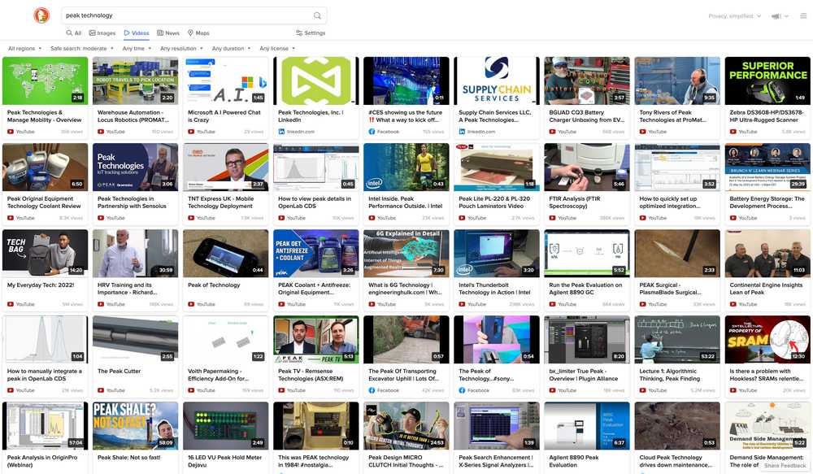Click the DuckDuckGo logo icon
Screen dimensions: 813x474
(41, 15)
